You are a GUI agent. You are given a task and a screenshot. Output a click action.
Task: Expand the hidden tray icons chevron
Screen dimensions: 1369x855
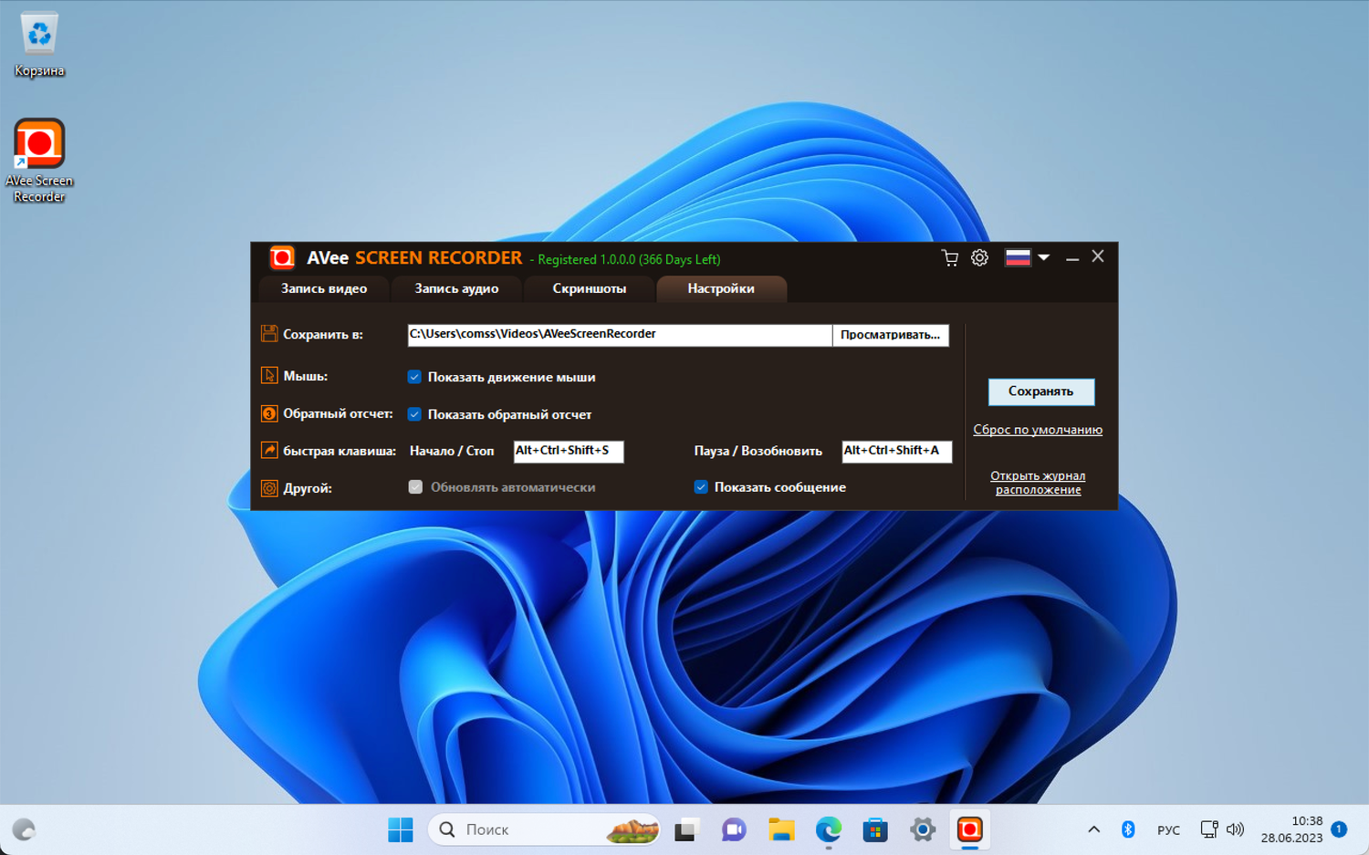pos(1093,829)
